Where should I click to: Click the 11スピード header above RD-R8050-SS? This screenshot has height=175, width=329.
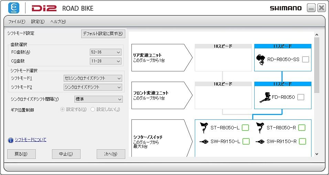(283, 46)
